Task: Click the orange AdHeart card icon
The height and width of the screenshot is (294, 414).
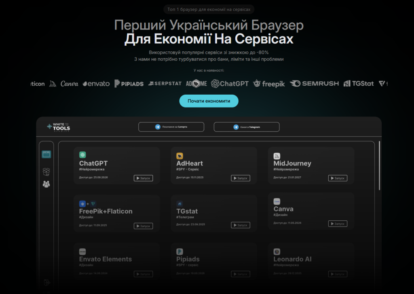Action: (x=180, y=156)
